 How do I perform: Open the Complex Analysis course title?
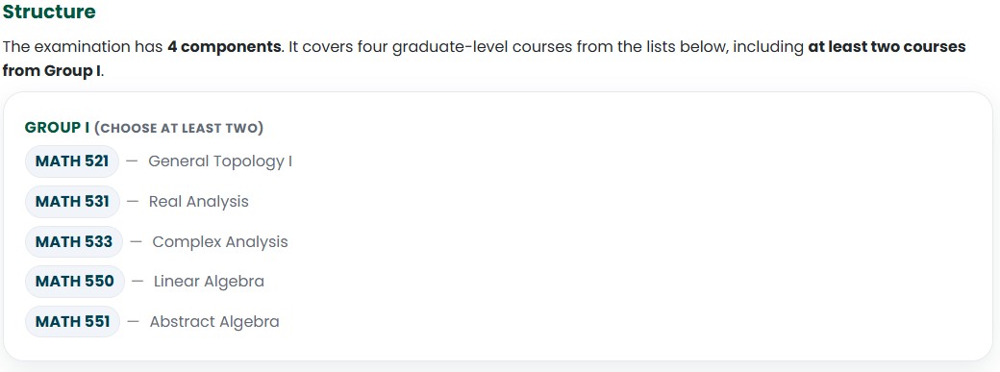[220, 242]
